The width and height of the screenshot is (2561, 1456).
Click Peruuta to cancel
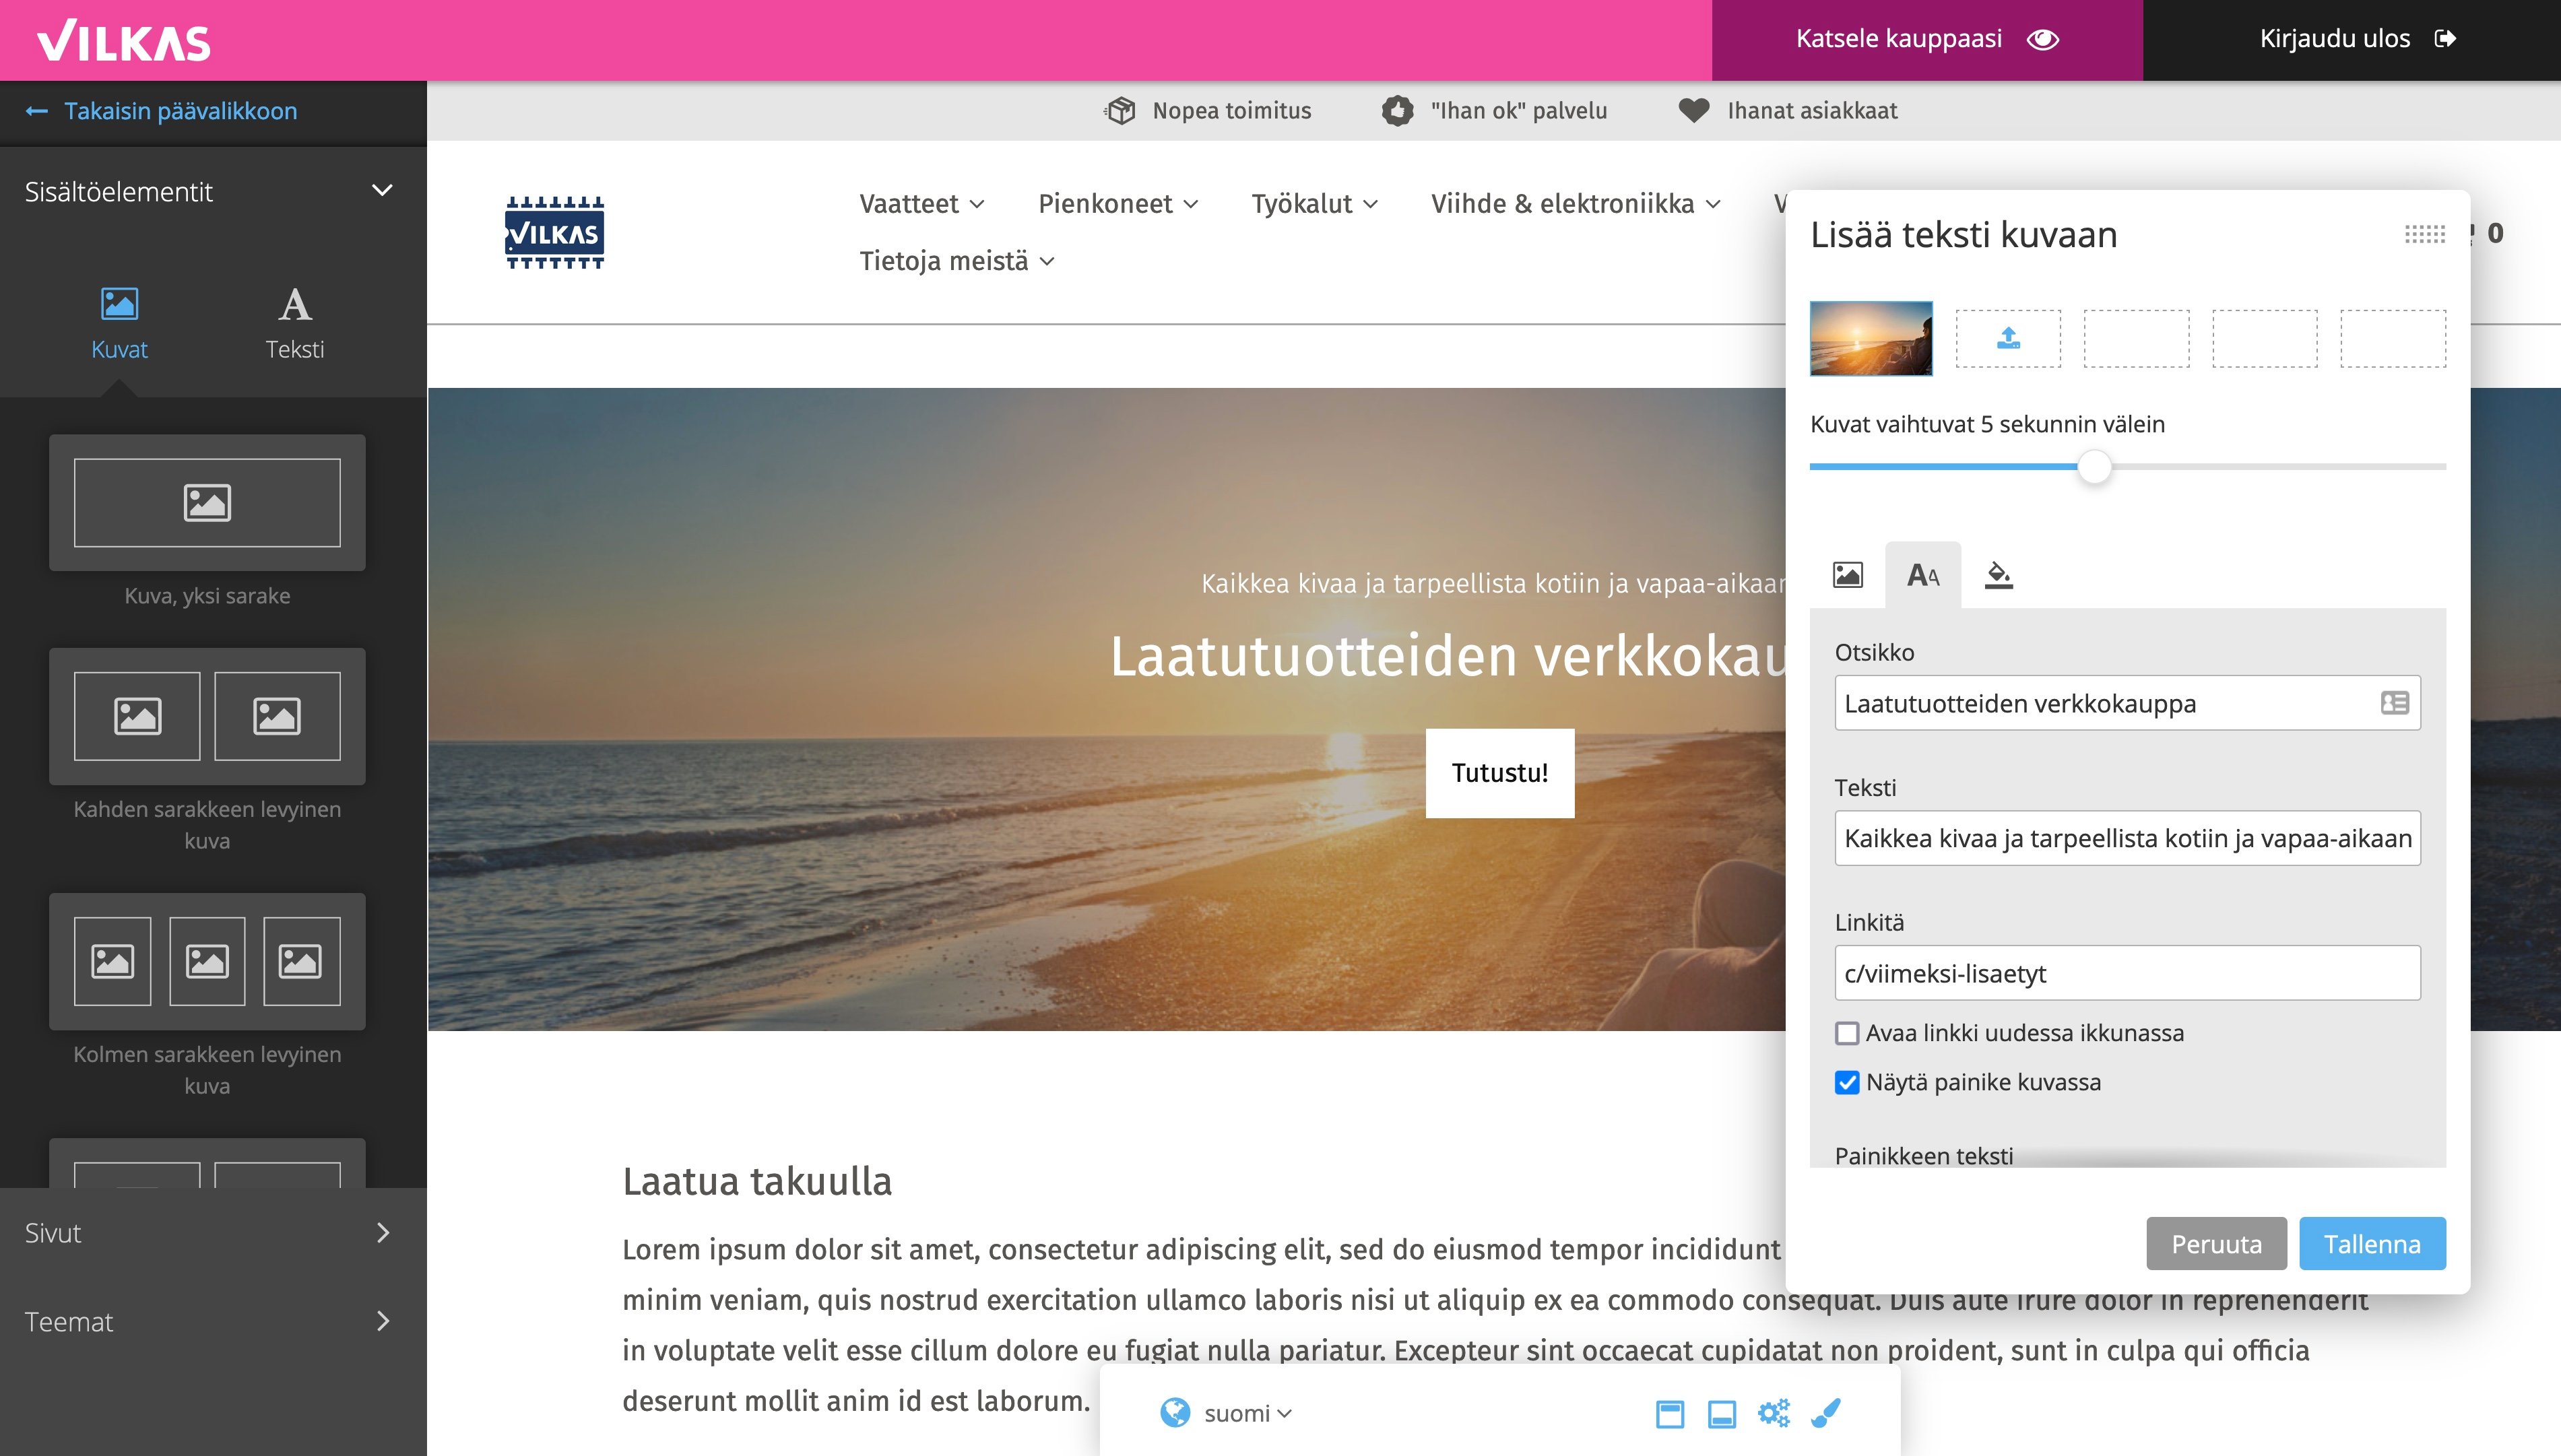2216,1244
